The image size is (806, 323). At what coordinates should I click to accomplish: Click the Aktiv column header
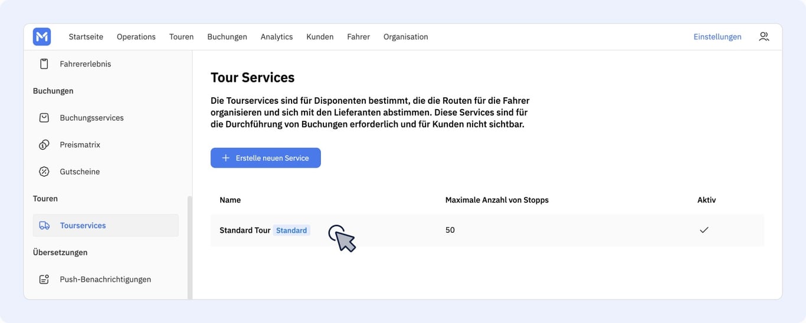pyautogui.click(x=706, y=200)
